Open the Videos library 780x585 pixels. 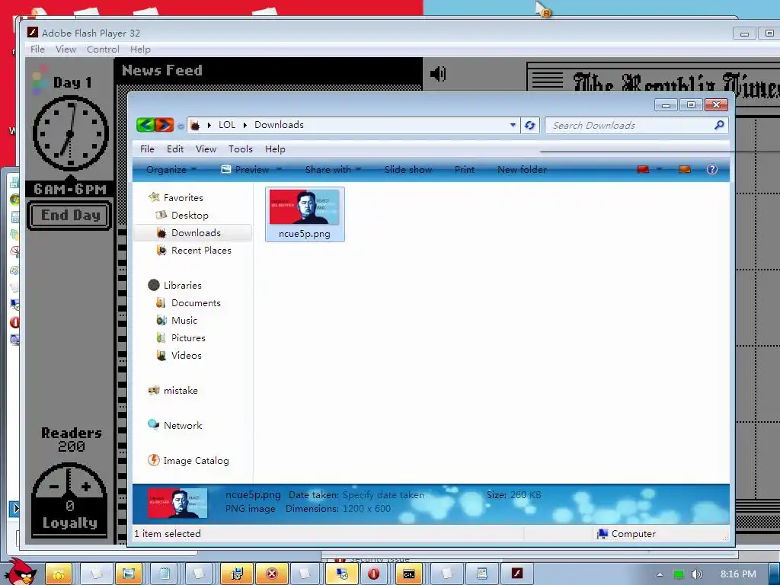pos(187,355)
